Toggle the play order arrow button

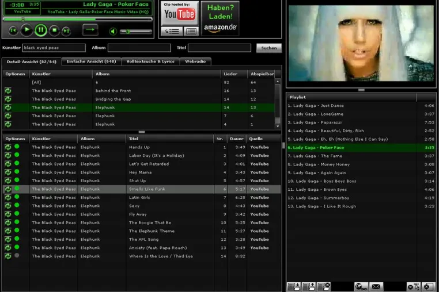(90, 30)
